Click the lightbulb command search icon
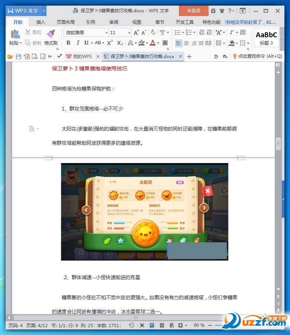The image size is (290, 335). click(235, 56)
